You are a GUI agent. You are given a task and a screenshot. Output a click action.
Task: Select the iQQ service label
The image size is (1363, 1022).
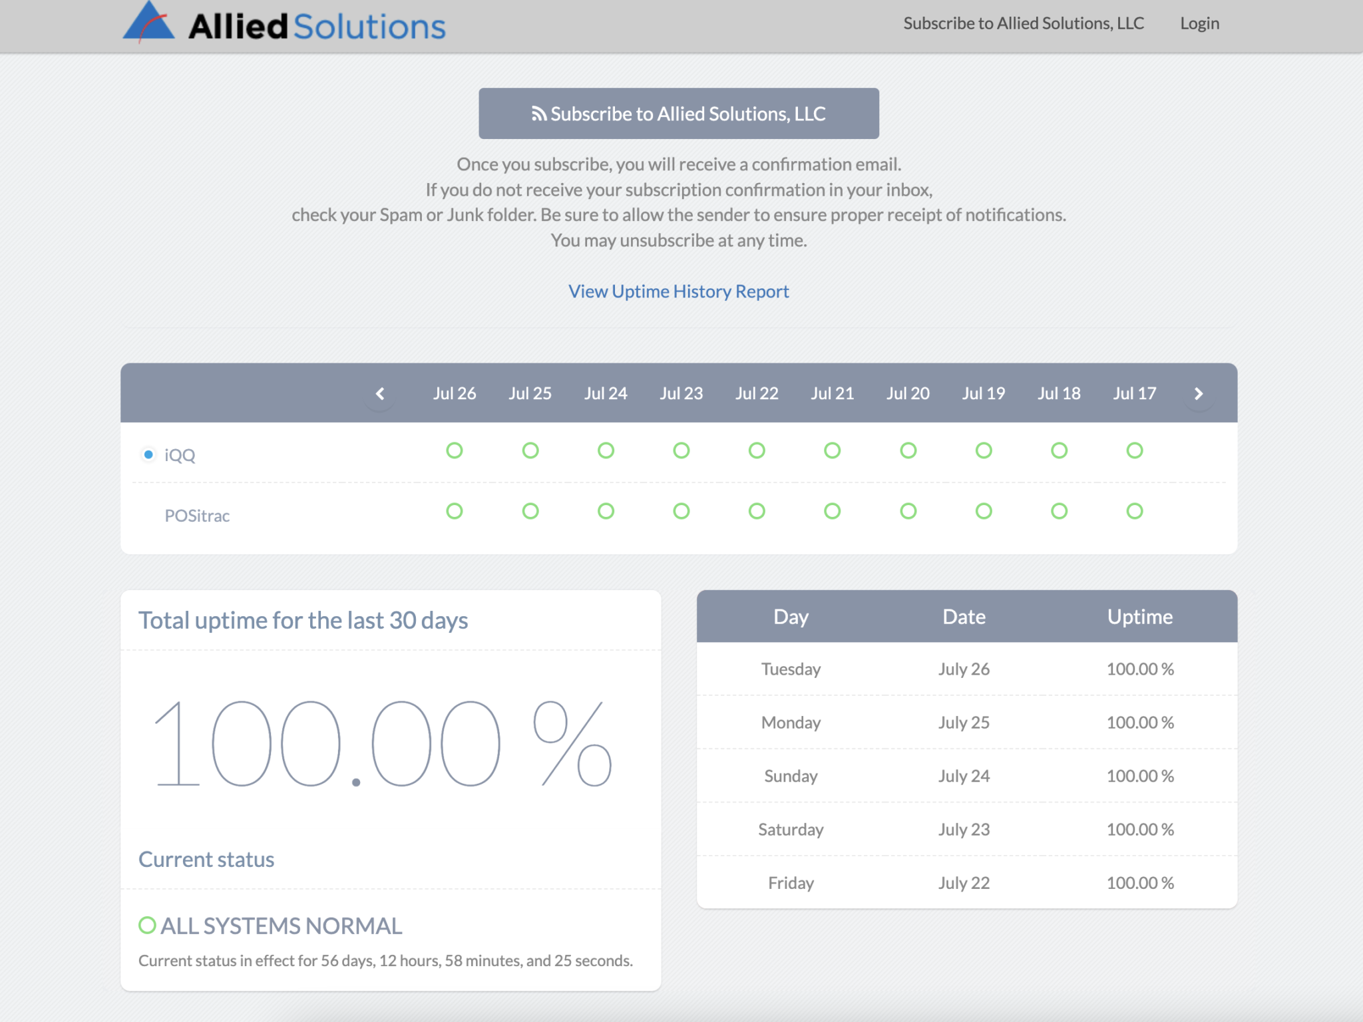tap(180, 455)
